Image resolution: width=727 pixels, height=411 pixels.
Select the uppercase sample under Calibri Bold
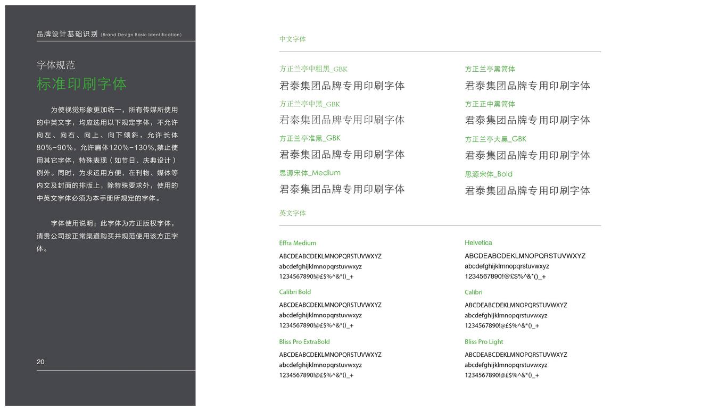(x=331, y=305)
